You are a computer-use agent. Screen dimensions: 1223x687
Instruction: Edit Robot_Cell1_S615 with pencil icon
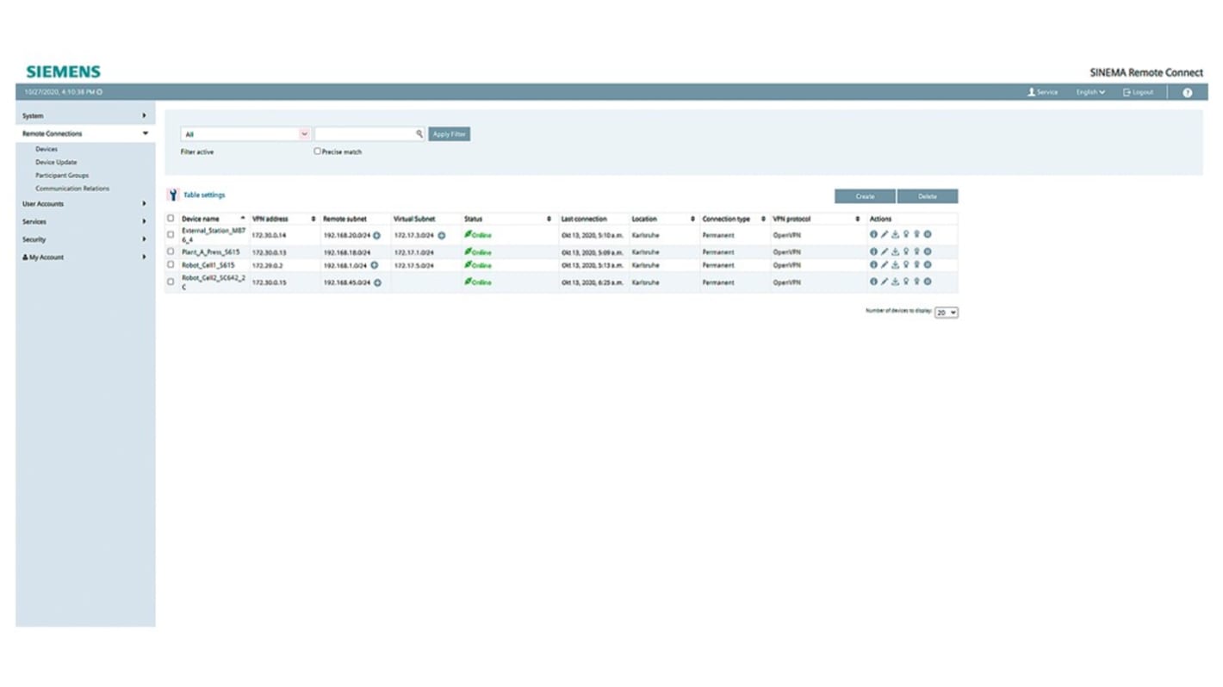[x=885, y=264]
